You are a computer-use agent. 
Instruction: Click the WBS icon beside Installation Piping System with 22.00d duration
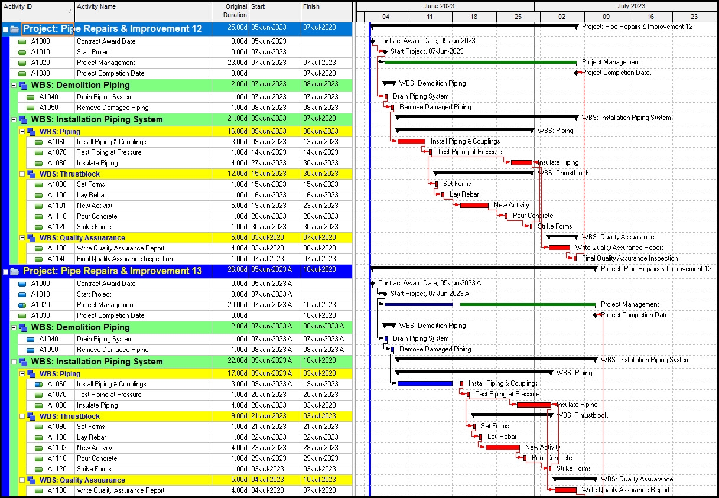pyautogui.click(x=23, y=362)
